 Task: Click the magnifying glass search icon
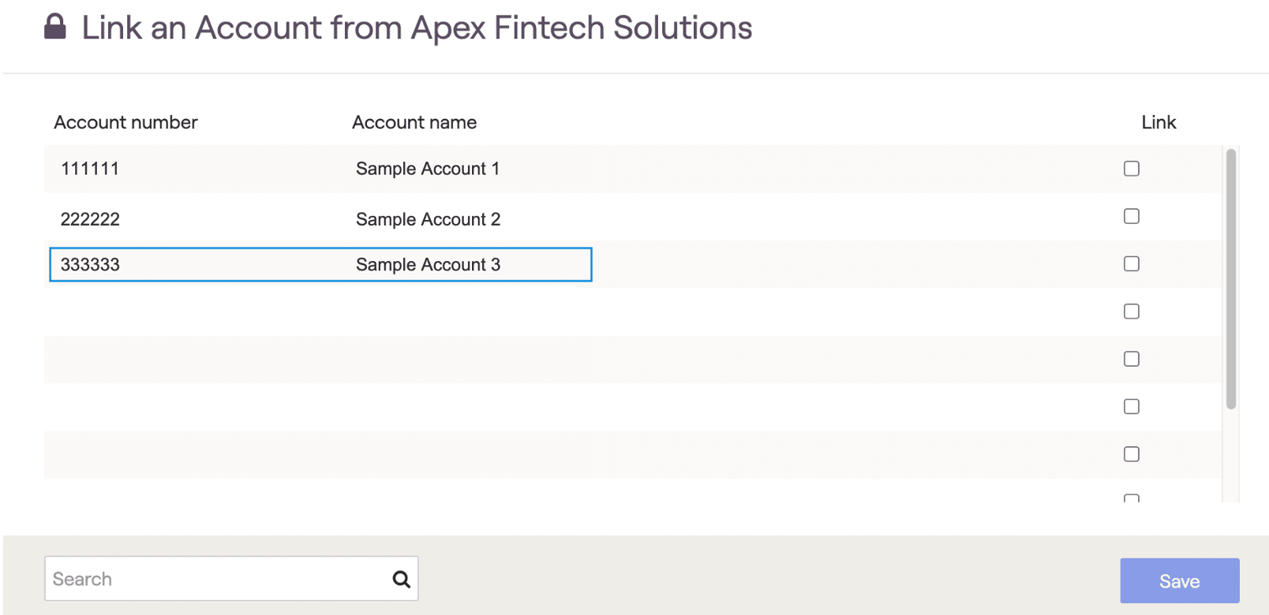(x=401, y=580)
